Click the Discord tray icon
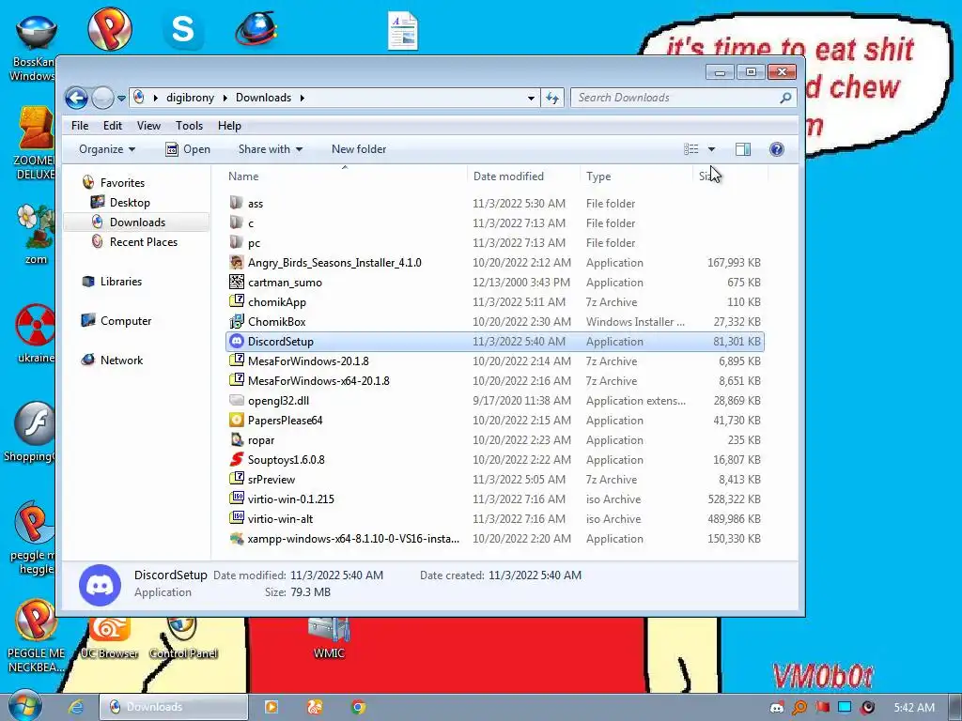Screen dimensions: 962x721 pyautogui.click(x=777, y=708)
